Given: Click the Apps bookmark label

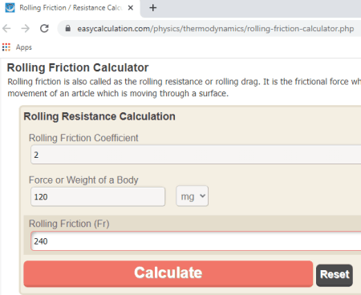Looking at the screenshot, I should coord(24,47).
